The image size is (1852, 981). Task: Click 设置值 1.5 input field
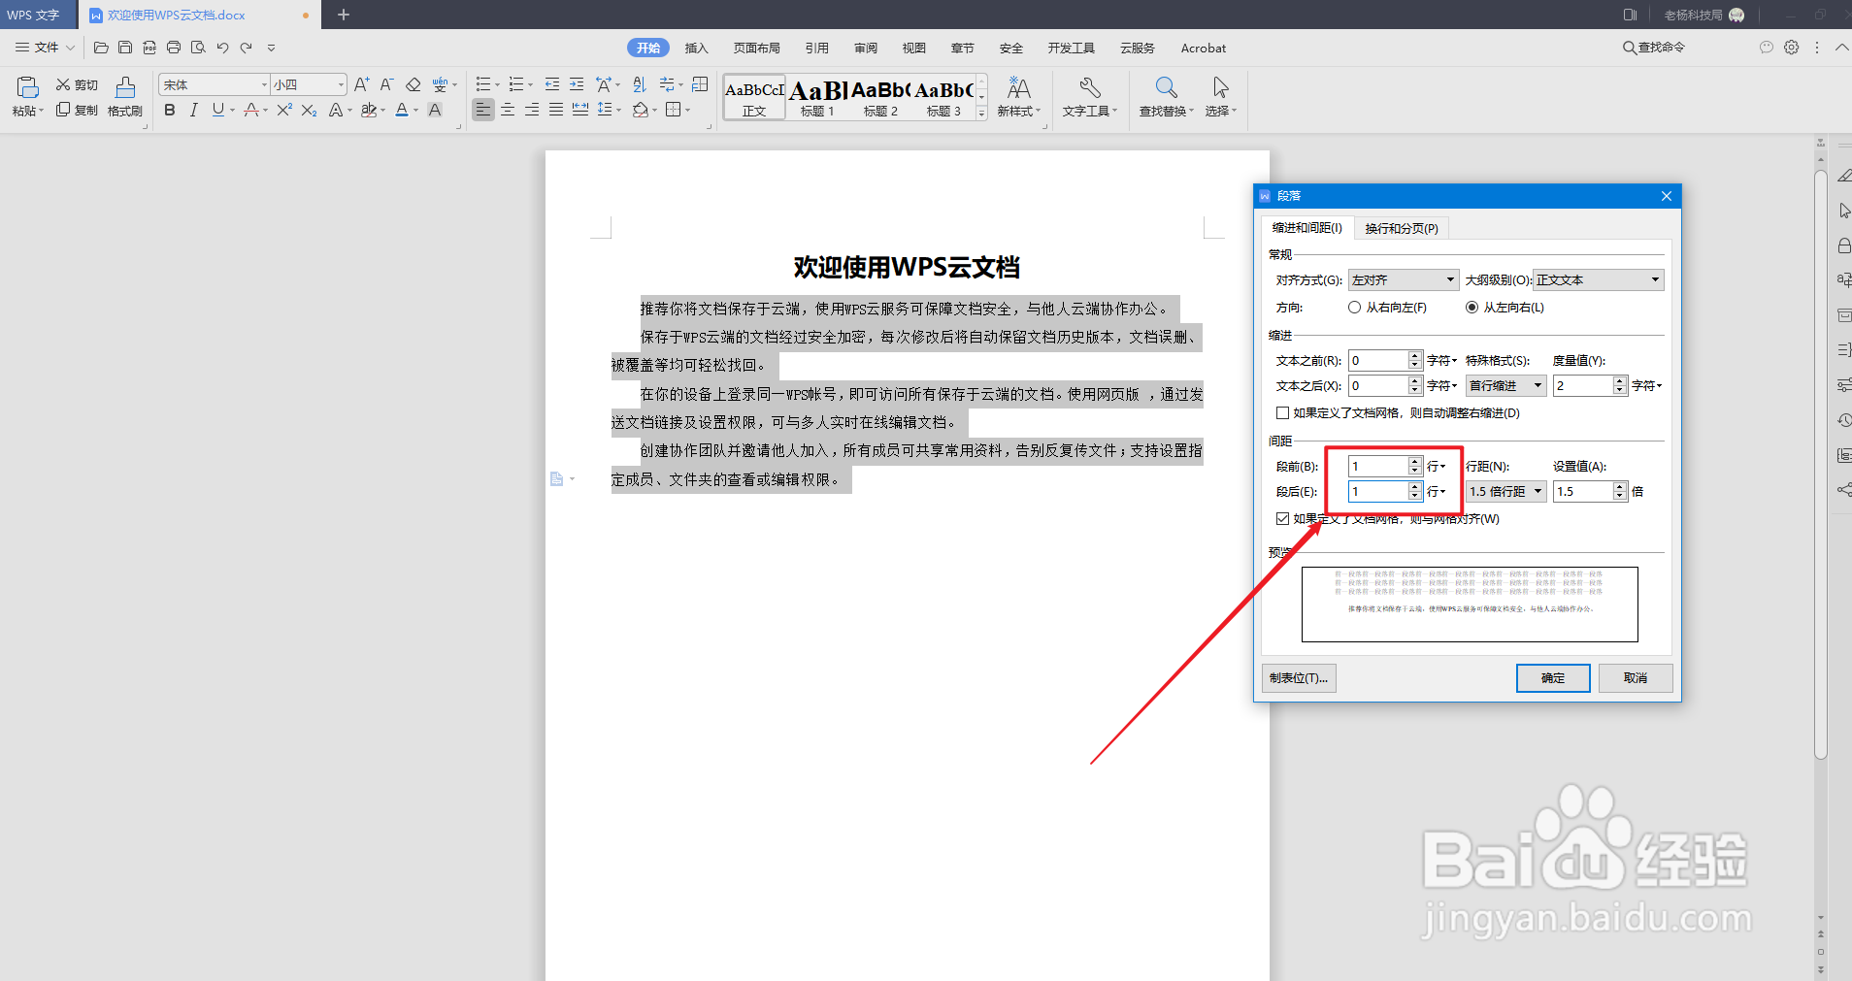1583,492
